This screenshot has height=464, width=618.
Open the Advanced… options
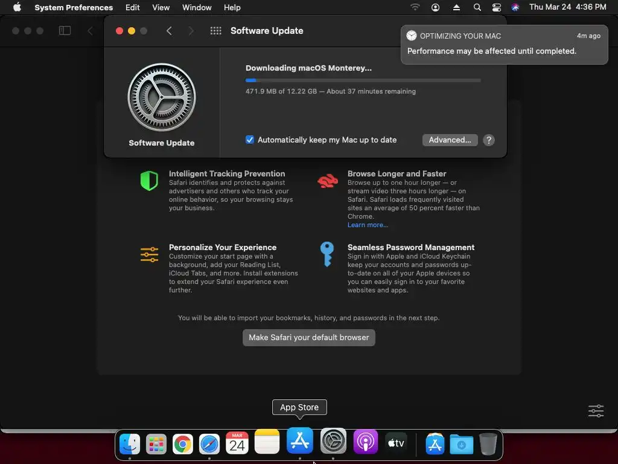point(450,140)
